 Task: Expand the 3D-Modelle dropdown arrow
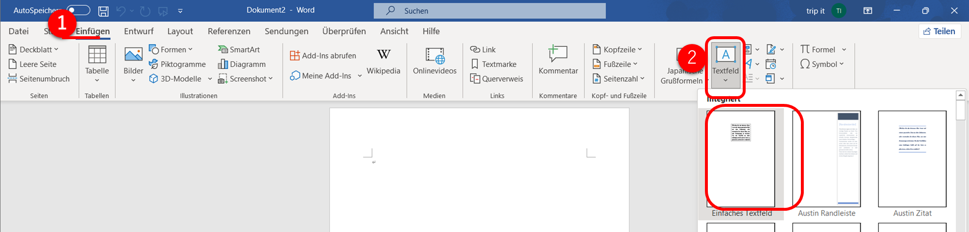pos(210,79)
